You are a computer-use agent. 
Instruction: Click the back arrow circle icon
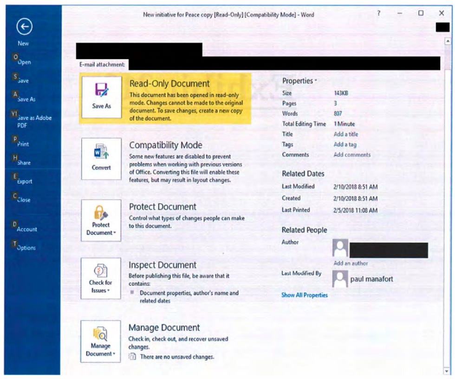click(x=24, y=26)
